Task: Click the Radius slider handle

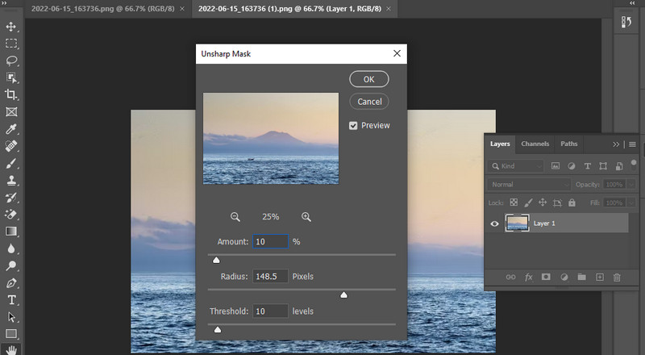Action: click(343, 295)
